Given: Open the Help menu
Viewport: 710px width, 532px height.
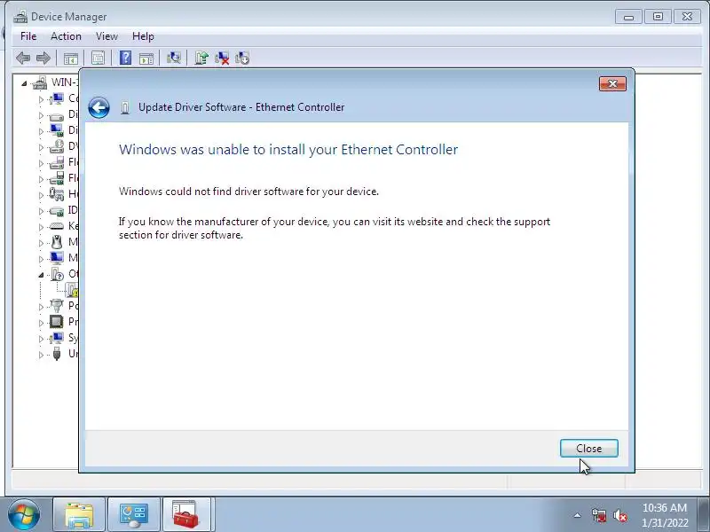Looking at the screenshot, I should tap(143, 36).
